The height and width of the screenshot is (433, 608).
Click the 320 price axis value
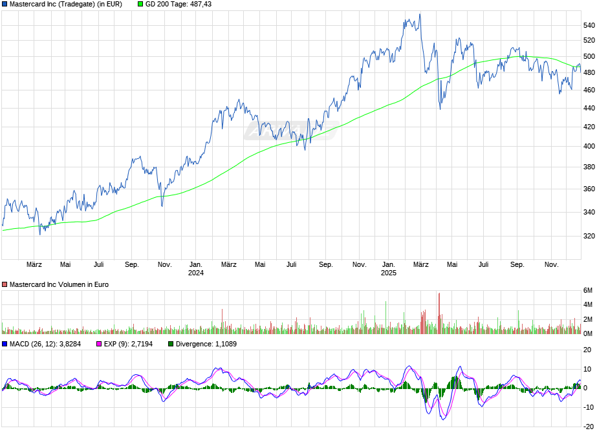(x=589, y=237)
